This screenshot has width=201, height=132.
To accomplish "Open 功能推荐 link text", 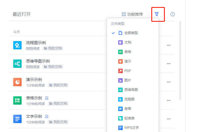I will point(135,14).
